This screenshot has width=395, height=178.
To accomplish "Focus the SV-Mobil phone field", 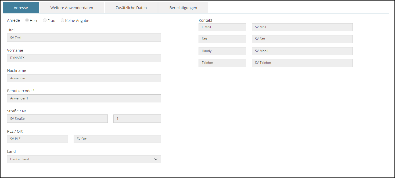I will pyautogui.click(x=302, y=51).
